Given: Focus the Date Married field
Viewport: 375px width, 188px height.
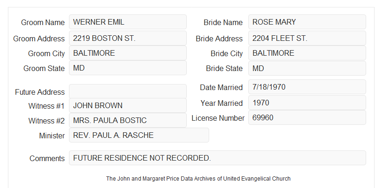Looking at the screenshot, I should click(307, 87).
